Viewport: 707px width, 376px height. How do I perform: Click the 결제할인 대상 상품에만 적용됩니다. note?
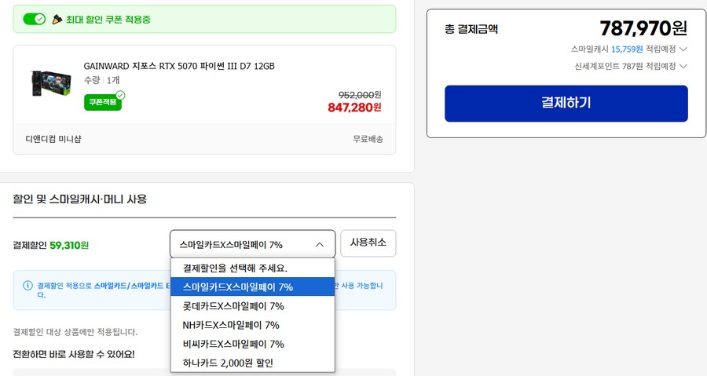[75, 332]
